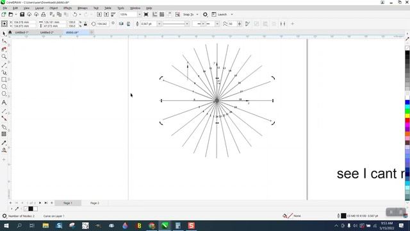Image resolution: width=410 pixels, height=231 pixels.
Task: Switch to the Untitled-2 document tab
Action: pos(47,33)
